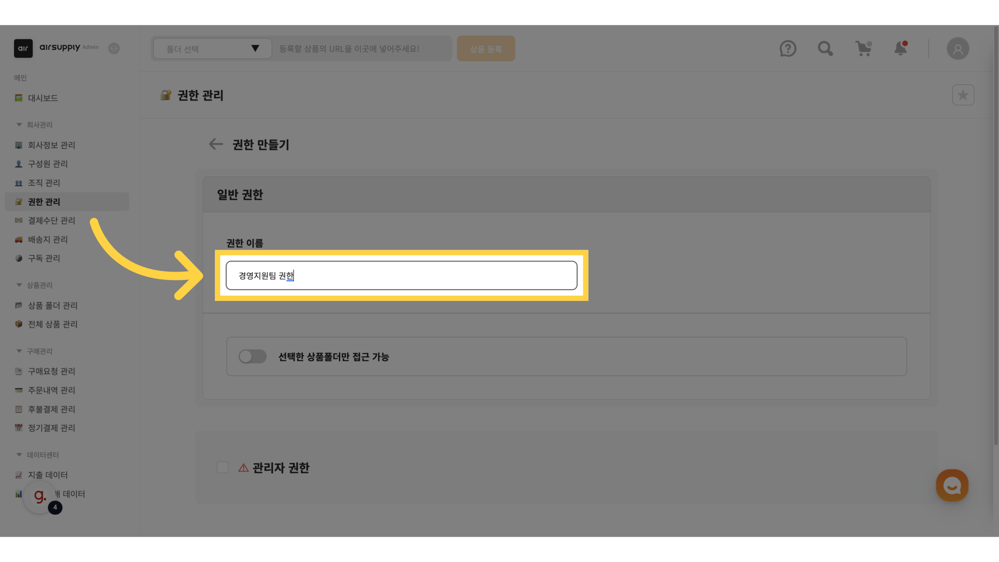The width and height of the screenshot is (999, 562).
Task: Collapse the 구매관리 sidebar section
Action: tap(19, 351)
